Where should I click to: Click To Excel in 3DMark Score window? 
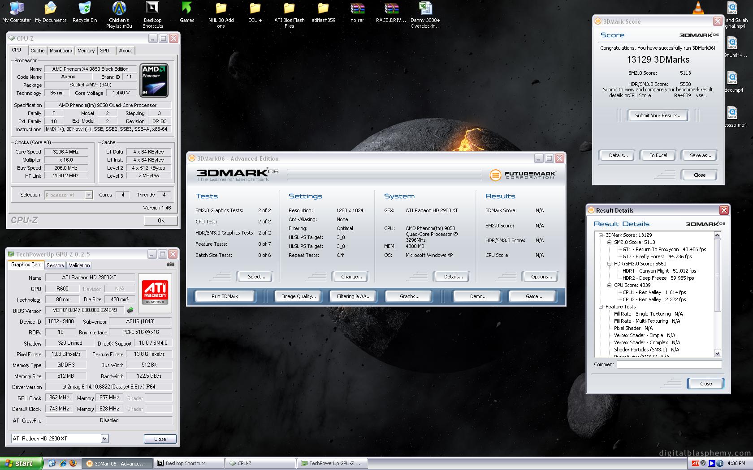658,155
